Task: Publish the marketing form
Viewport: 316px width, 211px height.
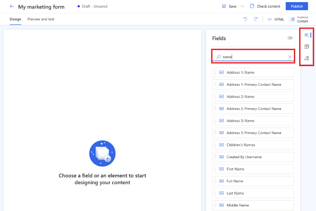Action: pos(297,6)
